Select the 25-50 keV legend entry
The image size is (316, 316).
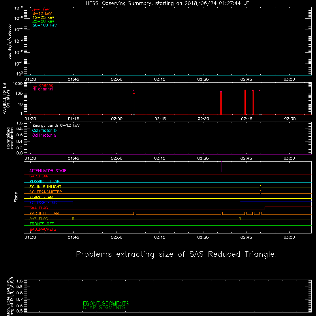(43, 21)
